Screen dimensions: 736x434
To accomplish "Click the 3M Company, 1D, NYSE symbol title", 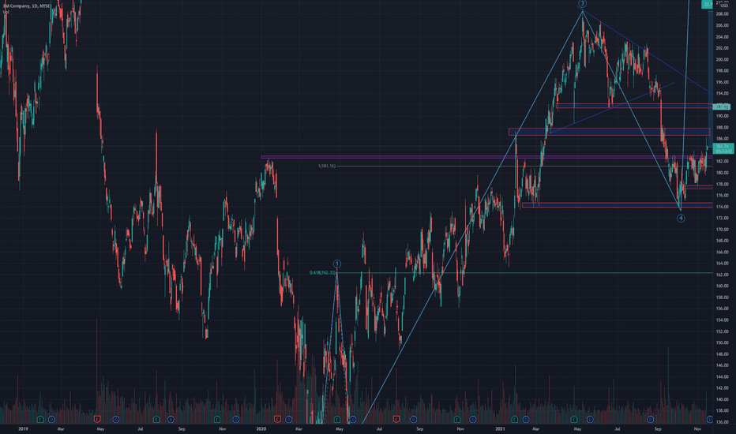I will 26,6.
